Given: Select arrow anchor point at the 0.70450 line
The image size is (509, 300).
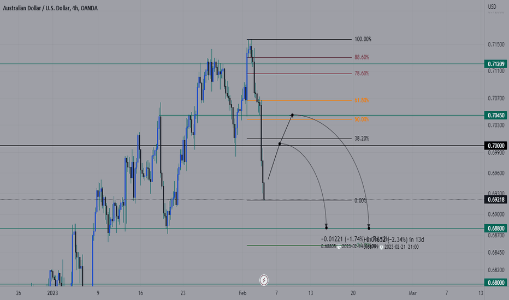Looking at the screenshot, I should (293, 115).
